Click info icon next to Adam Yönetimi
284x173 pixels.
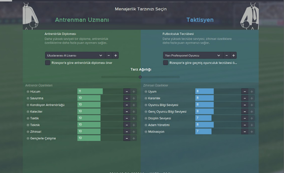pos(146,125)
